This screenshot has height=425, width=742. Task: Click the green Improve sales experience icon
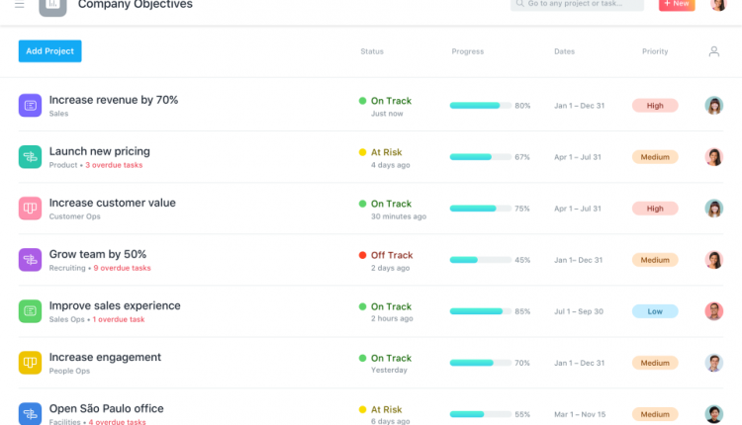pyautogui.click(x=30, y=310)
